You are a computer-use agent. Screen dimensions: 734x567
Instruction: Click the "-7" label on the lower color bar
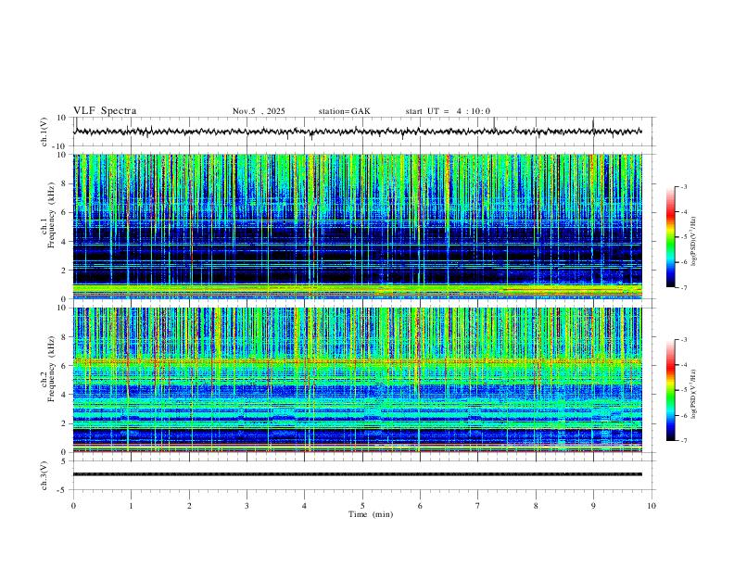[x=684, y=440]
